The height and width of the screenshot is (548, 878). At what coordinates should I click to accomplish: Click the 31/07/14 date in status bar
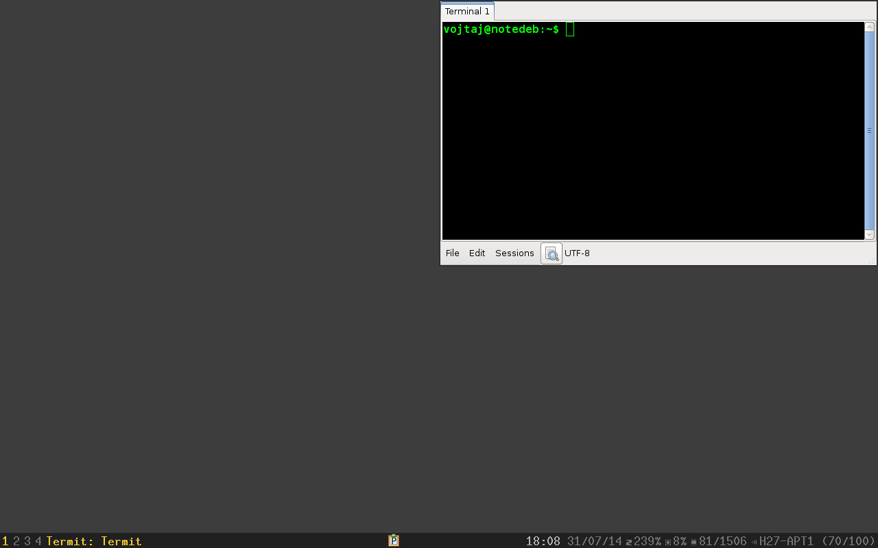pyautogui.click(x=595, y=541)
